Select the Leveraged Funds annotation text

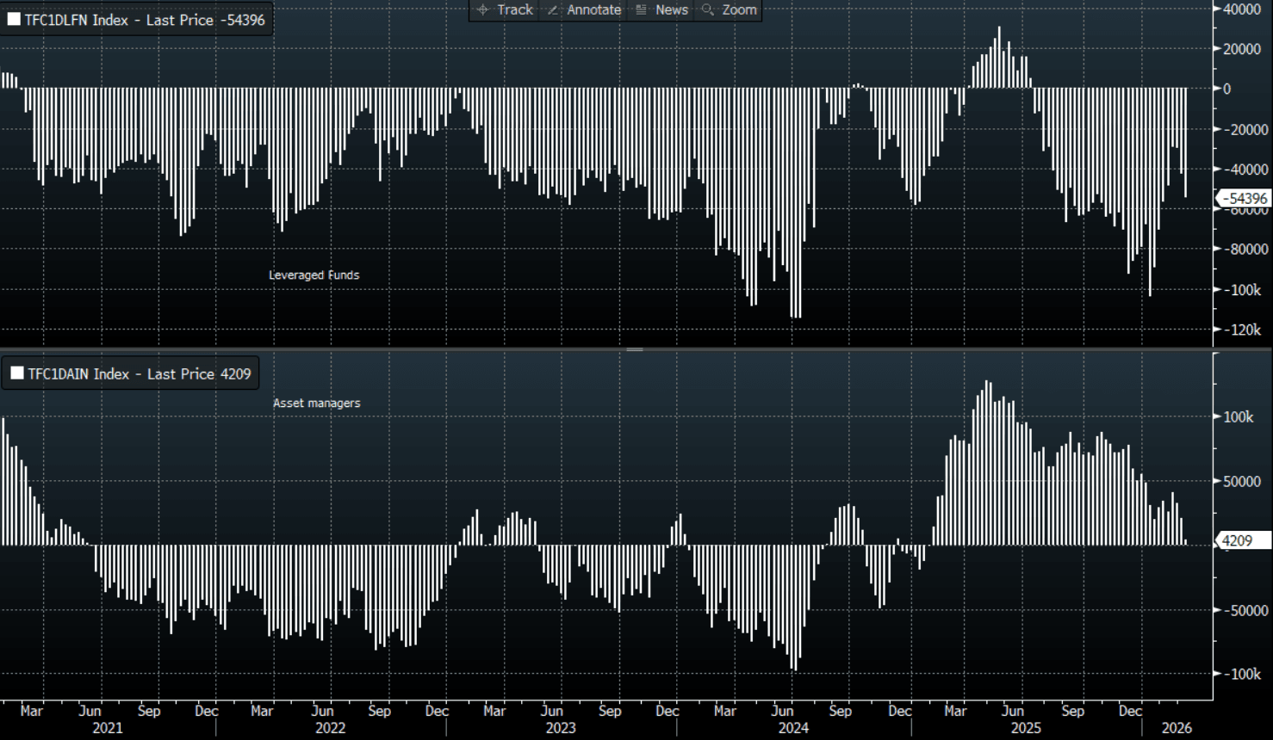coord(314,275)
